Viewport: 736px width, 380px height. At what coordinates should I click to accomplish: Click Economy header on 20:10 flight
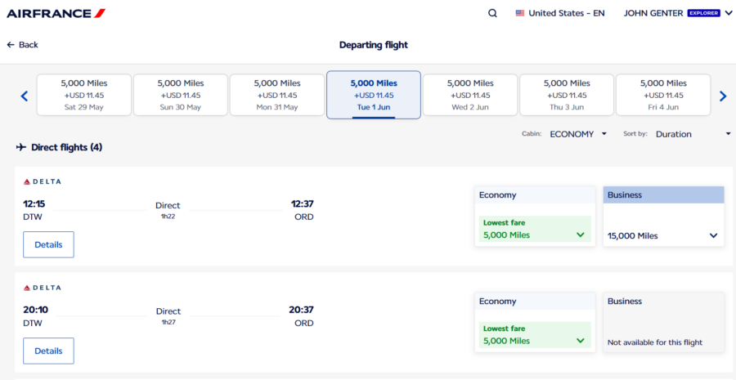point(535,302)
